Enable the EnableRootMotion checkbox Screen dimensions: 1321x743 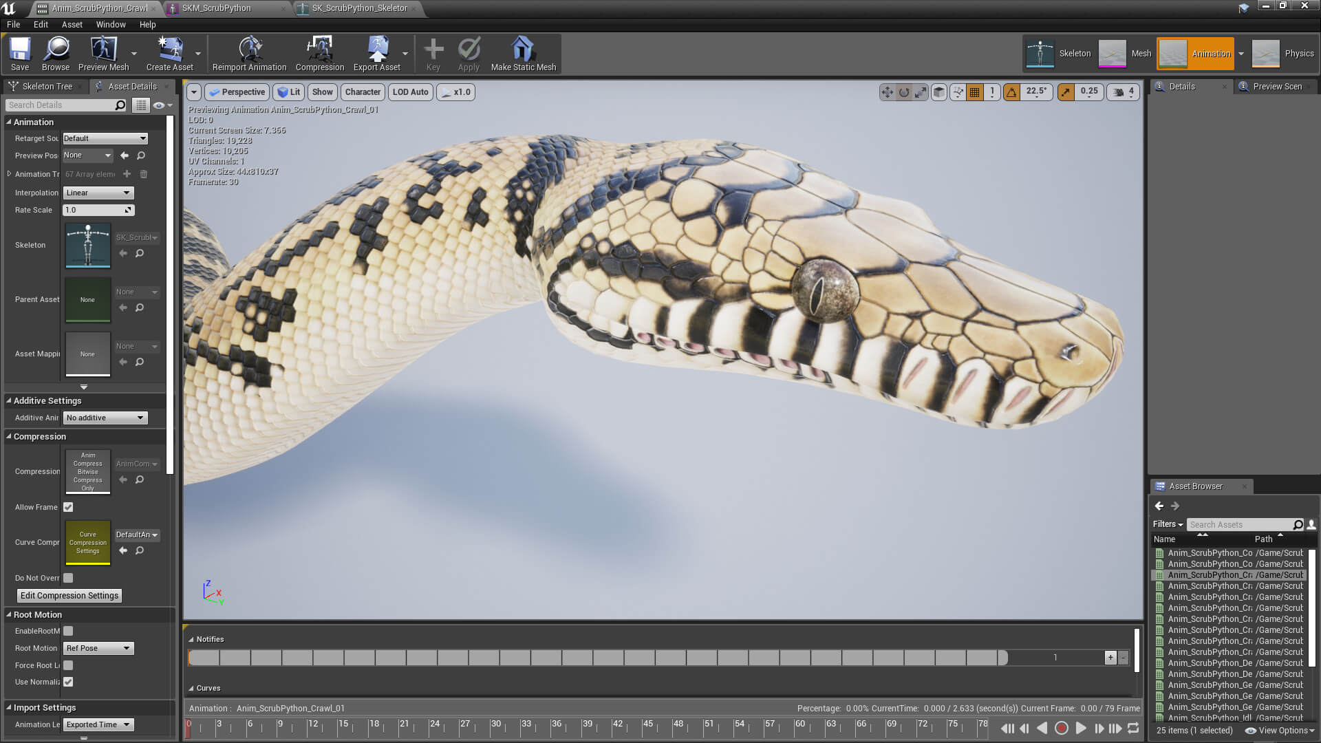tap(68, 631)
